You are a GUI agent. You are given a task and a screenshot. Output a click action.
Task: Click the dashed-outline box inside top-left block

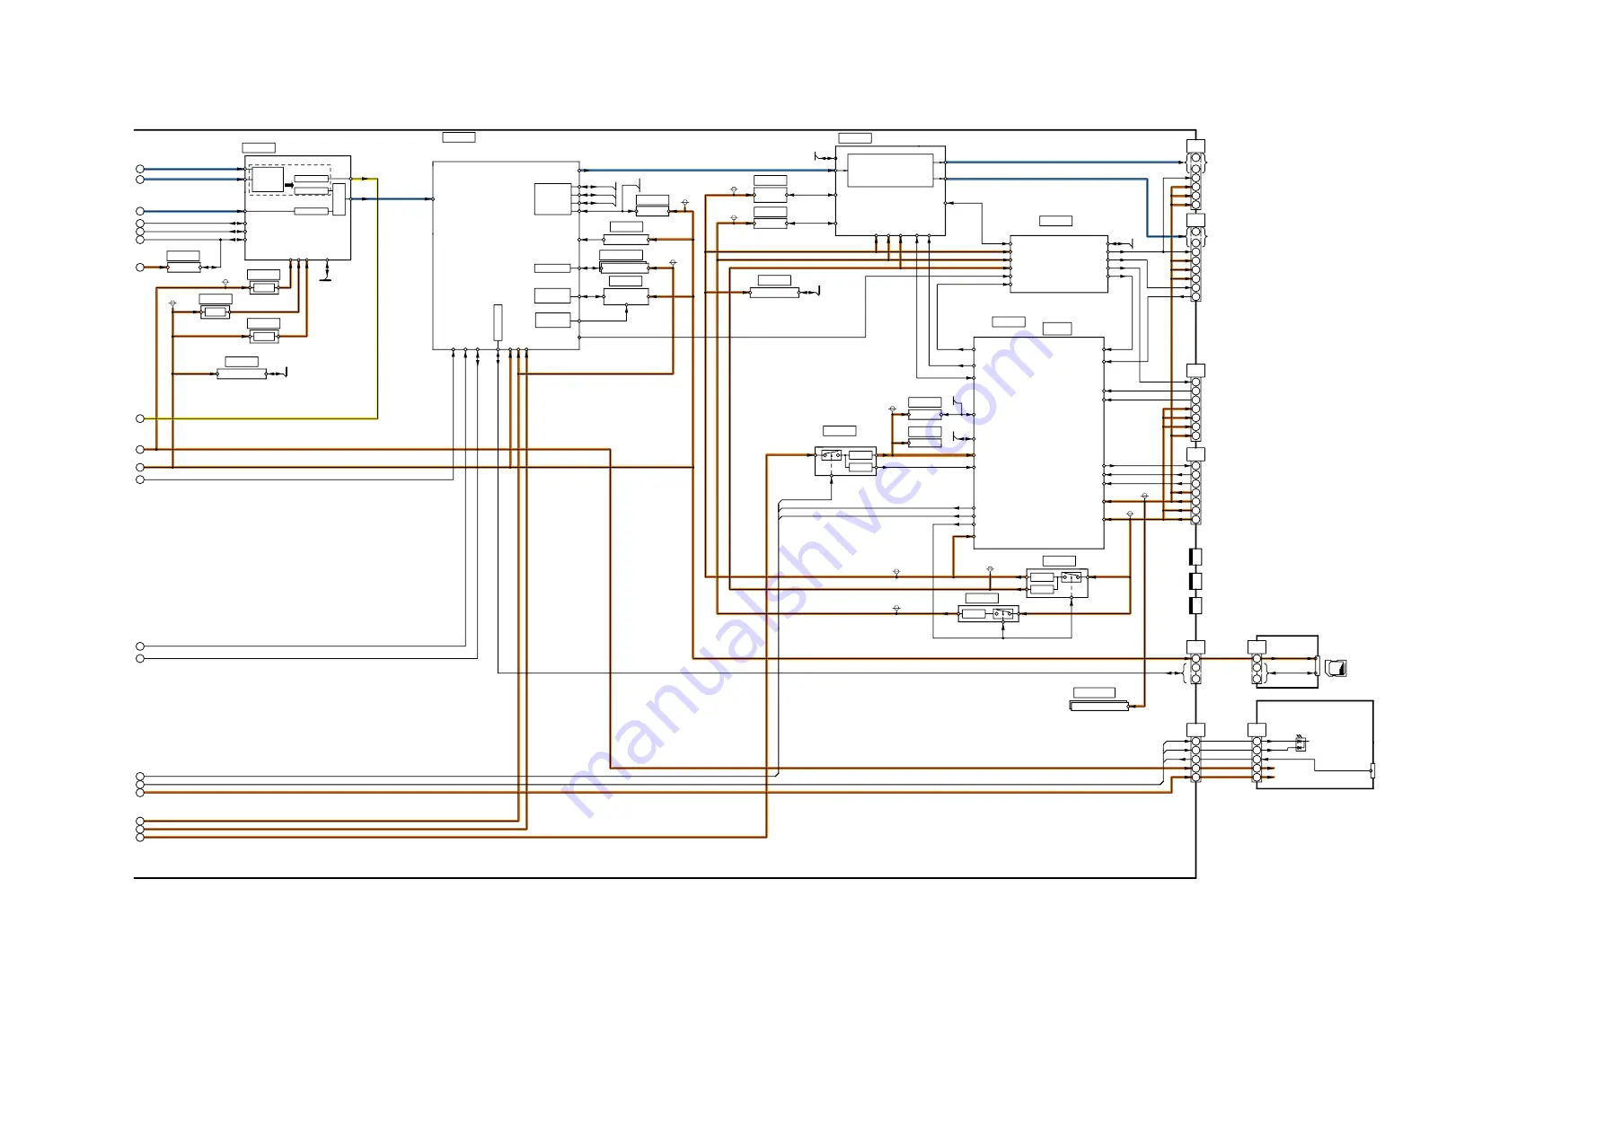point(289,180)
